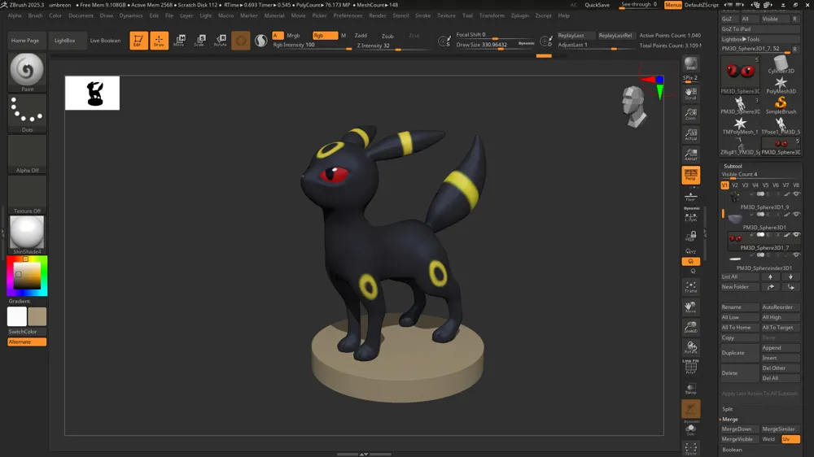
Task: Click the Scroll canvas icon
Action: (x=690, y=94)
